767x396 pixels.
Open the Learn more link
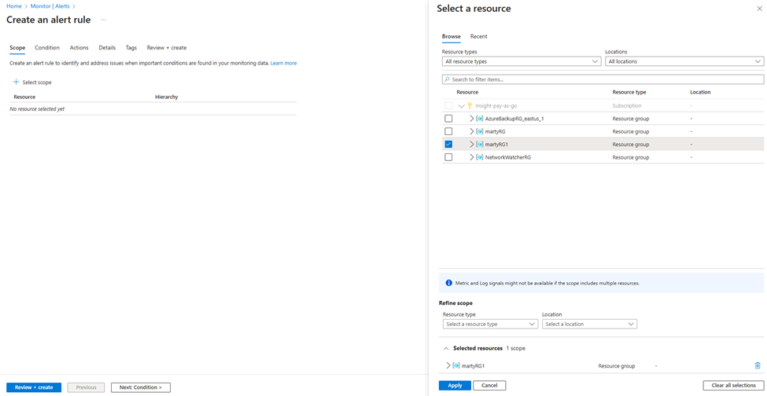click(283, 63)
